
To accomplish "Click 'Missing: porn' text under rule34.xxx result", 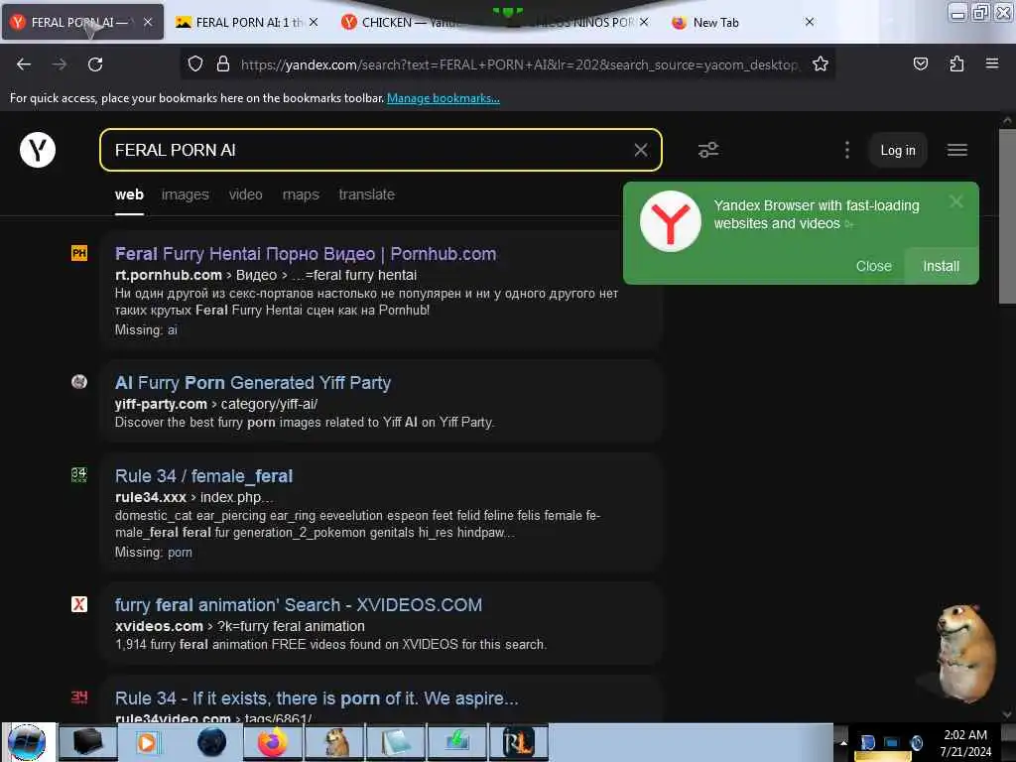I will pyautogui.click(x=153, y=552).
